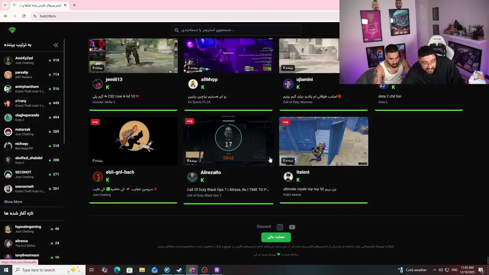Open the YouTube footer icon
489x275 pixels.
pos(292,227)
